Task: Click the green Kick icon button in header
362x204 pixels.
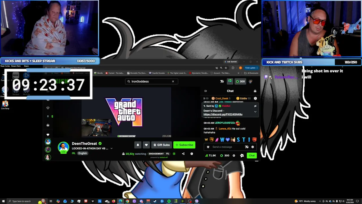Action: tap(230, 81)
